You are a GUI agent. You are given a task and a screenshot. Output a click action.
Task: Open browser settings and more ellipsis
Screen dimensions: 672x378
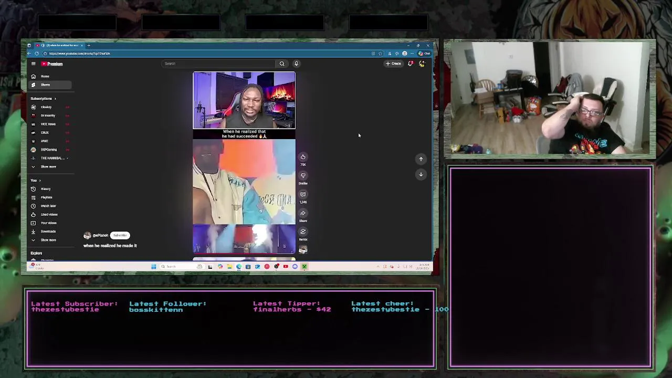[412, 54]
